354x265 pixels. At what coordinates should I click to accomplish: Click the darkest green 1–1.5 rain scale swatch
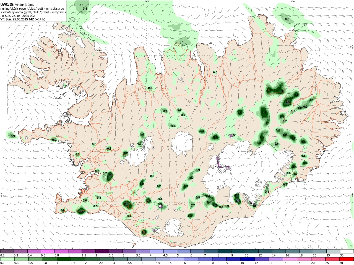(64, 259)
